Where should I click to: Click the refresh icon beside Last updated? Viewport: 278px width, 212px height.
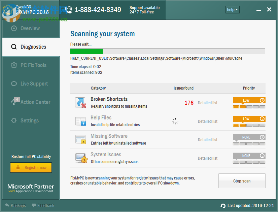point(223,206)
